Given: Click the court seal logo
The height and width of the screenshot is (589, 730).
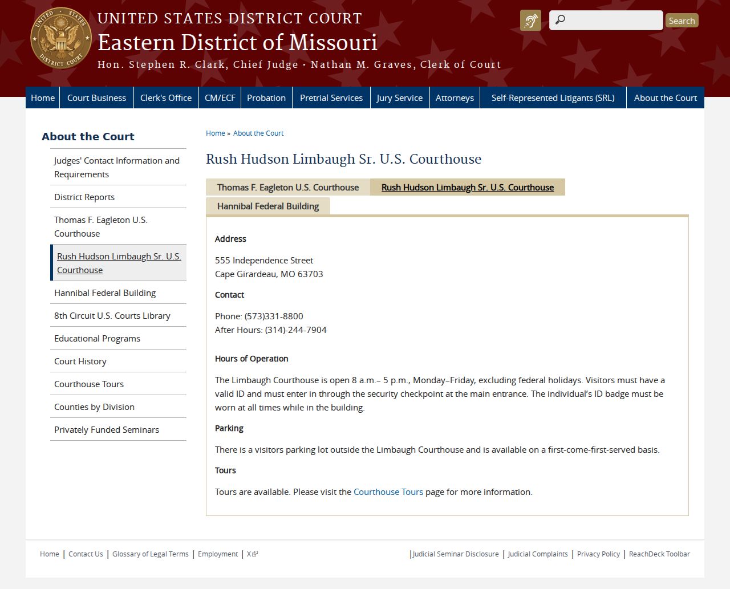Looking at the screenshot, I should [x=60, y=38].
